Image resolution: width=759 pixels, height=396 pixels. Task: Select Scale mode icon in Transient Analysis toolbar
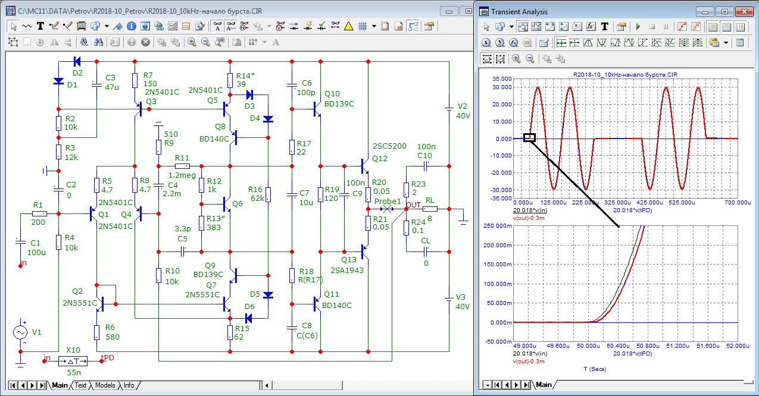coord(523,27)
